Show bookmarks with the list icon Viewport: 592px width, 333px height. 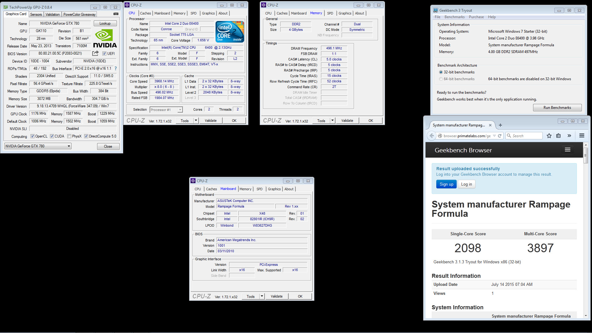click(558, 136)
